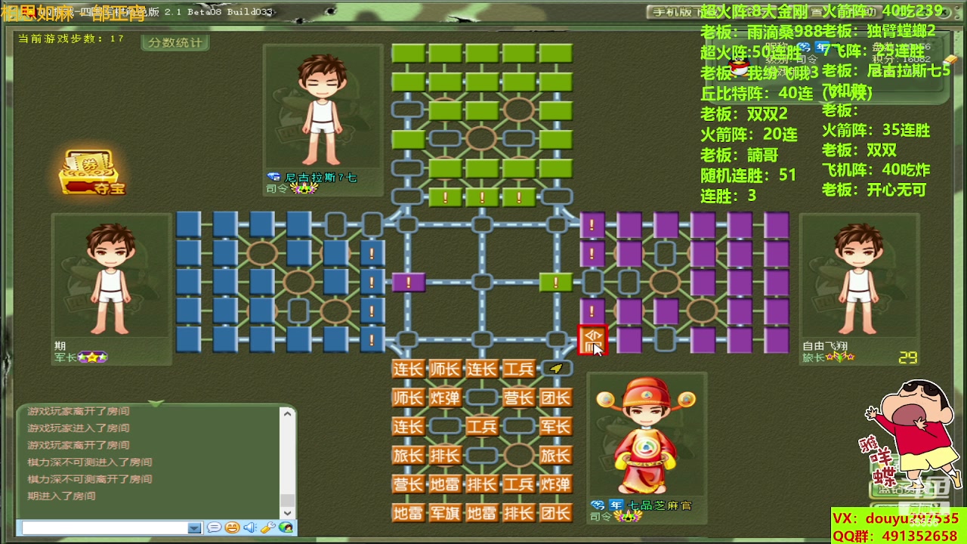Select the 炸弹 piece next to 师长
This screenshot has height=544, width=967.
[x=445, y=397]
